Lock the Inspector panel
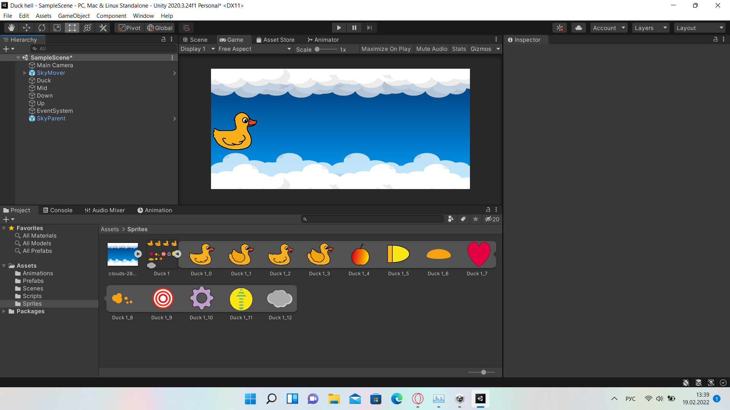The image size is (730, 410). (715, 39)
